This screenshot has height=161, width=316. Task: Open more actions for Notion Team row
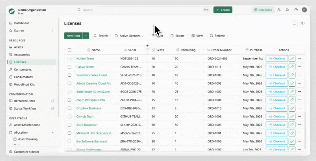299,59
